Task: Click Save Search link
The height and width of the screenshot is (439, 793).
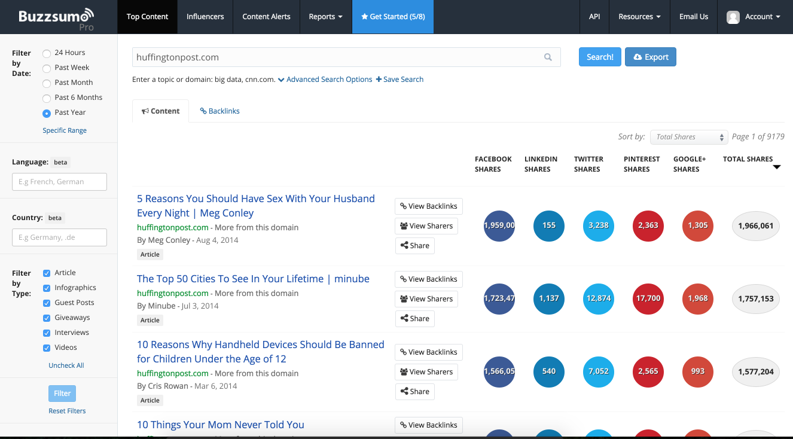Action: [x=399, y=80]
